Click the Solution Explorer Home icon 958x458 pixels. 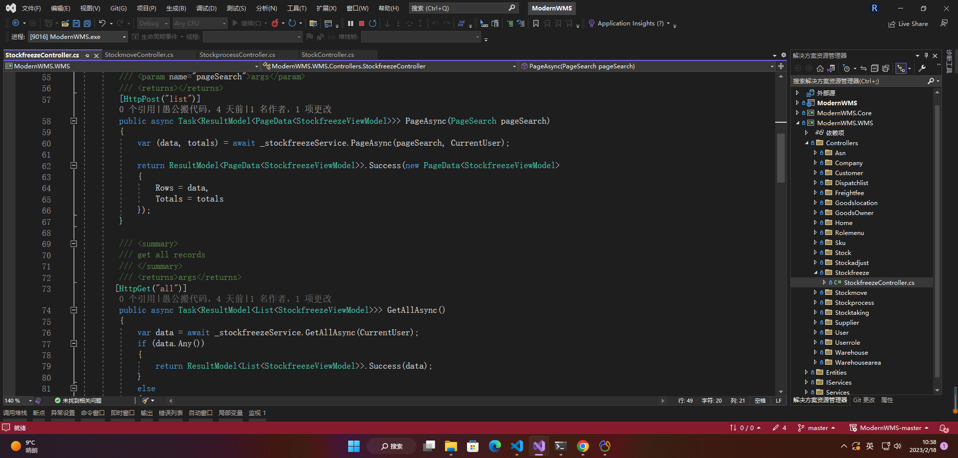820,68
